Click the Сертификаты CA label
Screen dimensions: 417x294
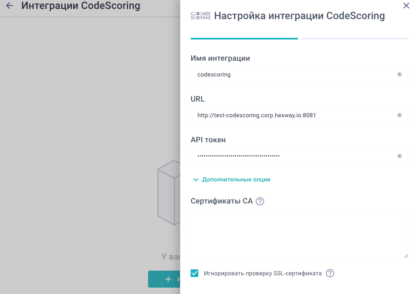(x=222, y=201)
